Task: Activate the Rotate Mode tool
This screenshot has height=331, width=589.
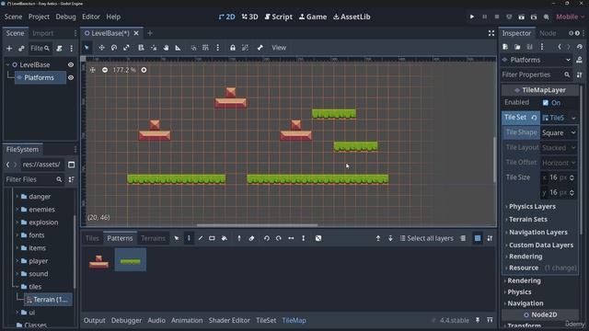Action: pyautogui.click(x=114, y=48)
